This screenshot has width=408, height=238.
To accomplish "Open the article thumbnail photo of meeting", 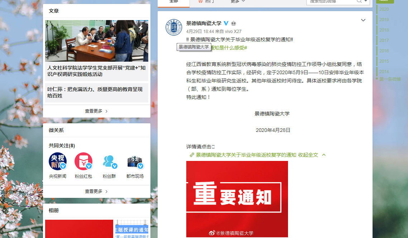I will pos(96,41).
